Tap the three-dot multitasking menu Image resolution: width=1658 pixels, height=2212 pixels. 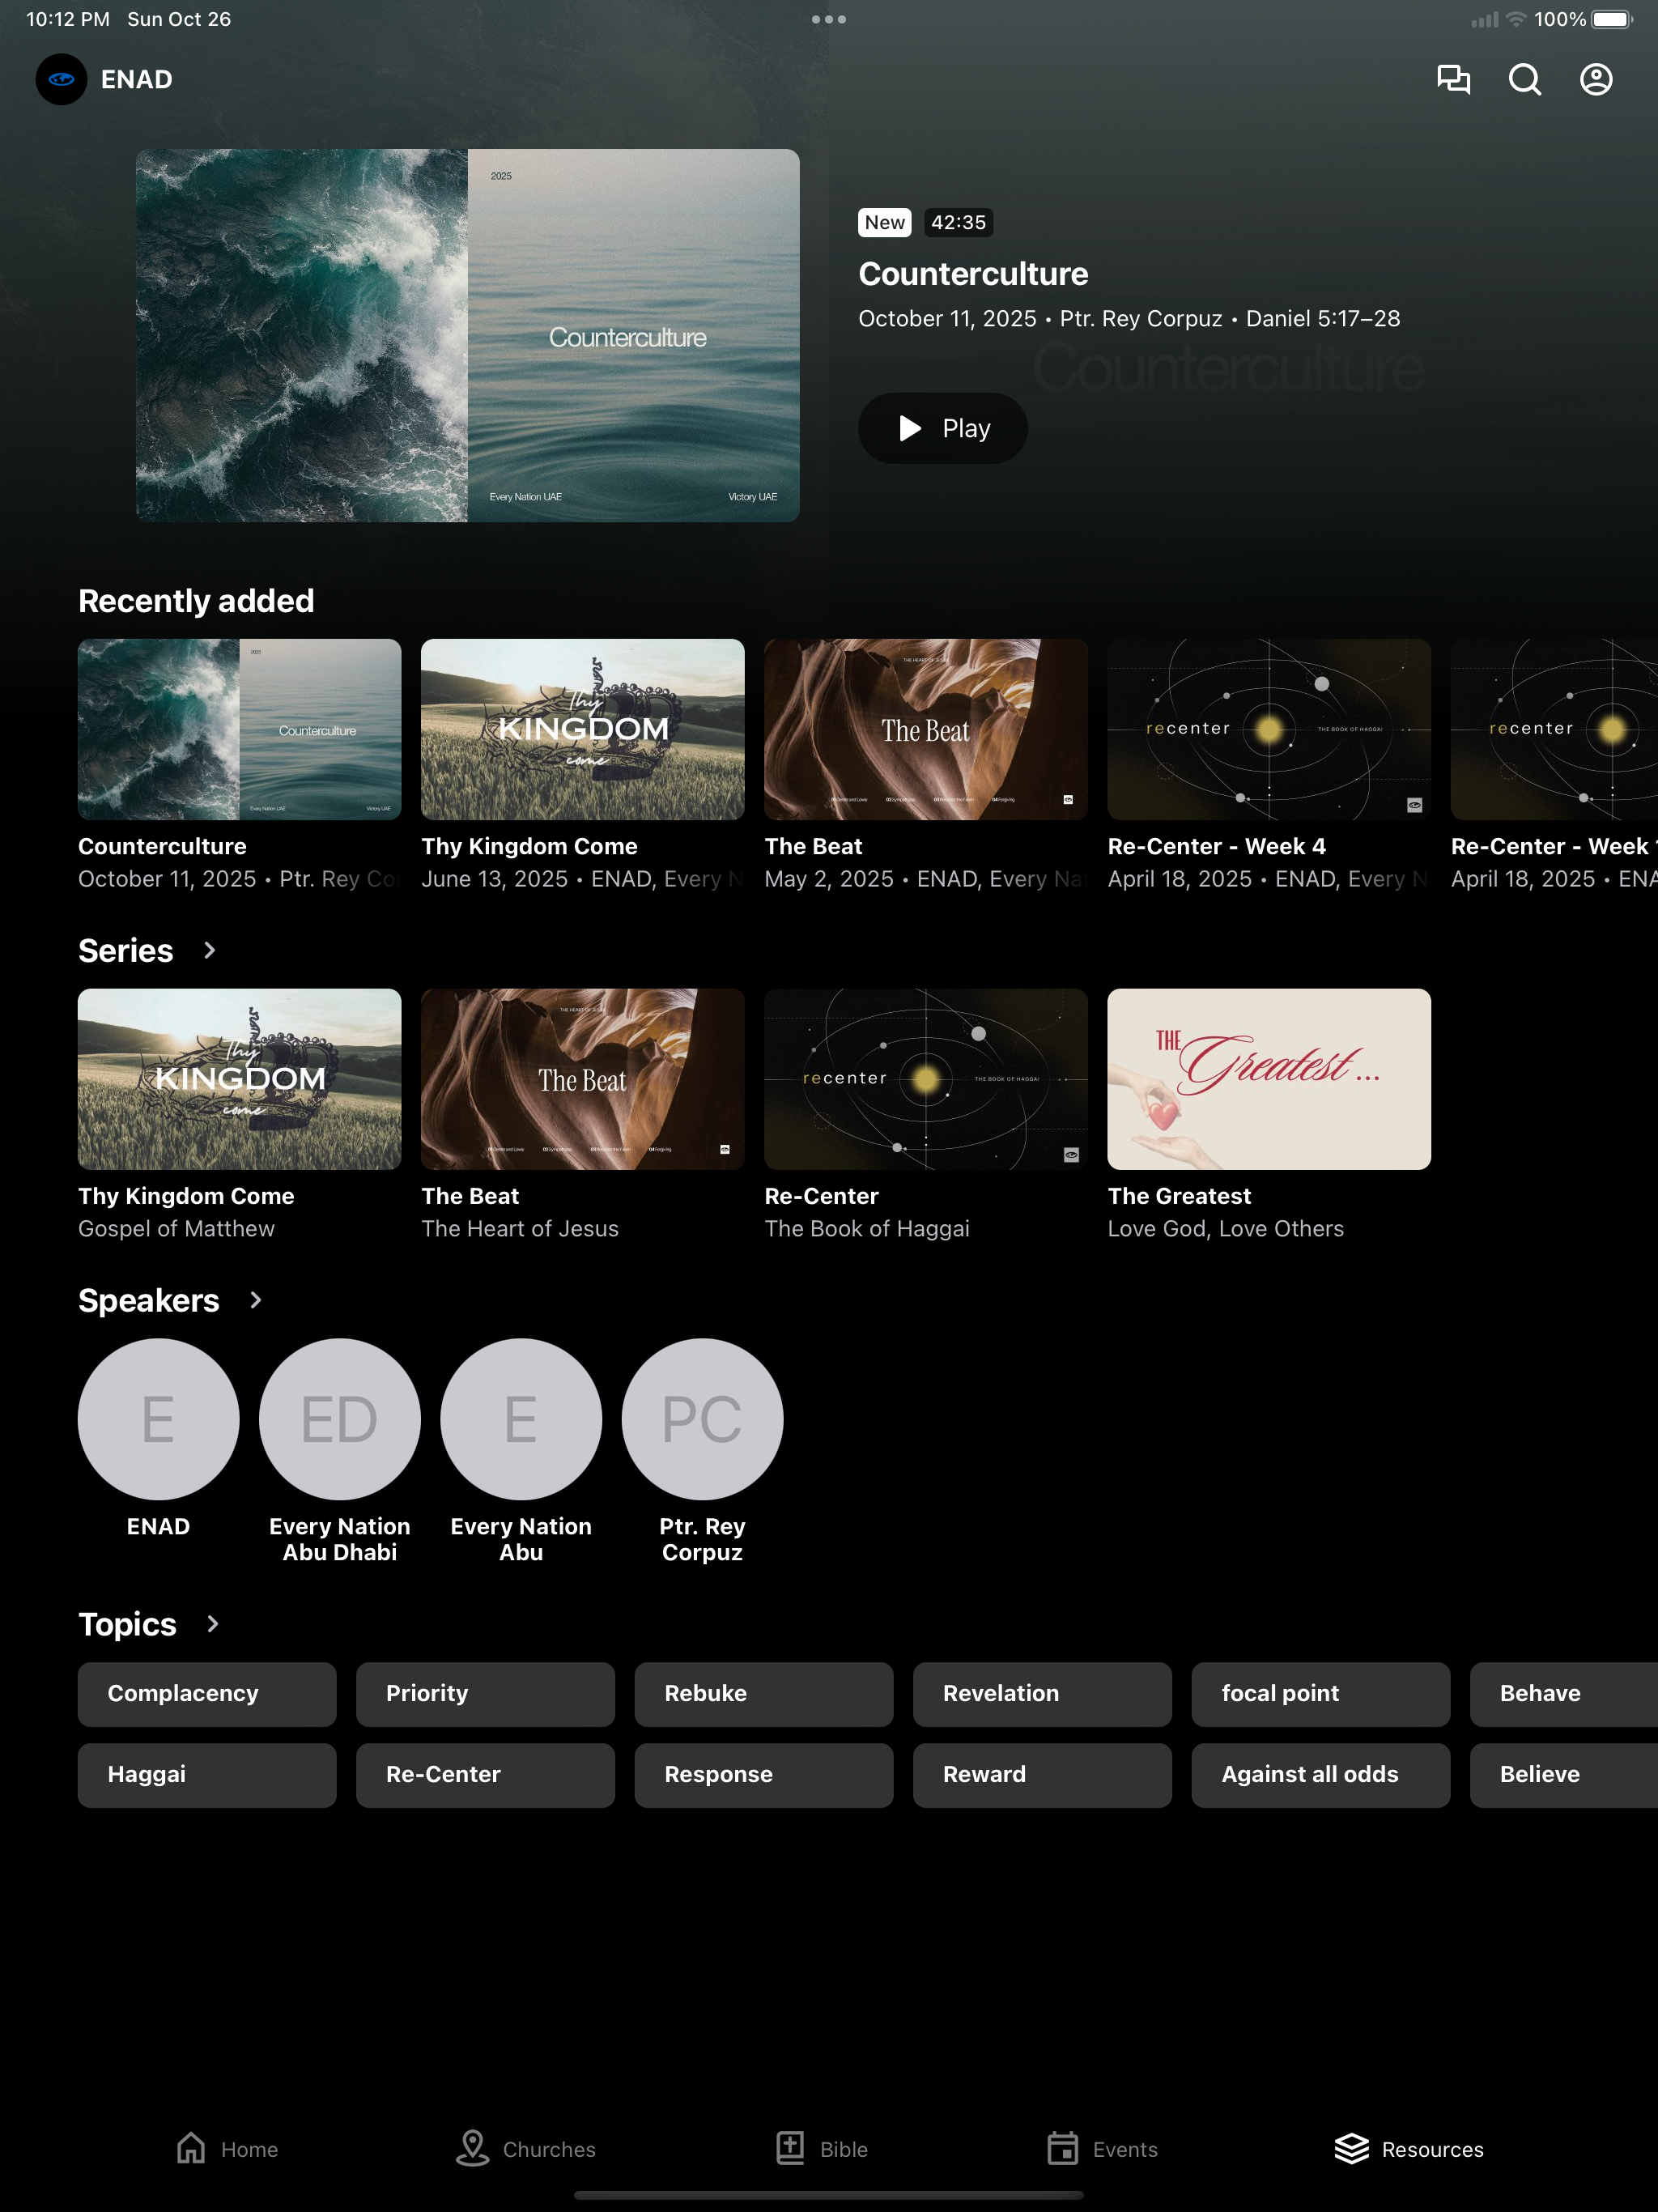click(829, 19)
